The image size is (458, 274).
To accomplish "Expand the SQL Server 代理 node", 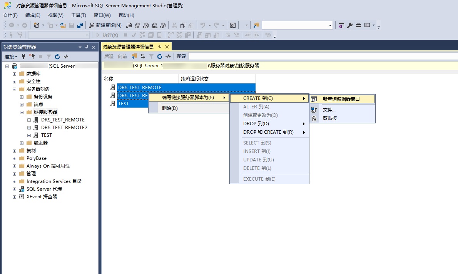I will coord(14,189).
